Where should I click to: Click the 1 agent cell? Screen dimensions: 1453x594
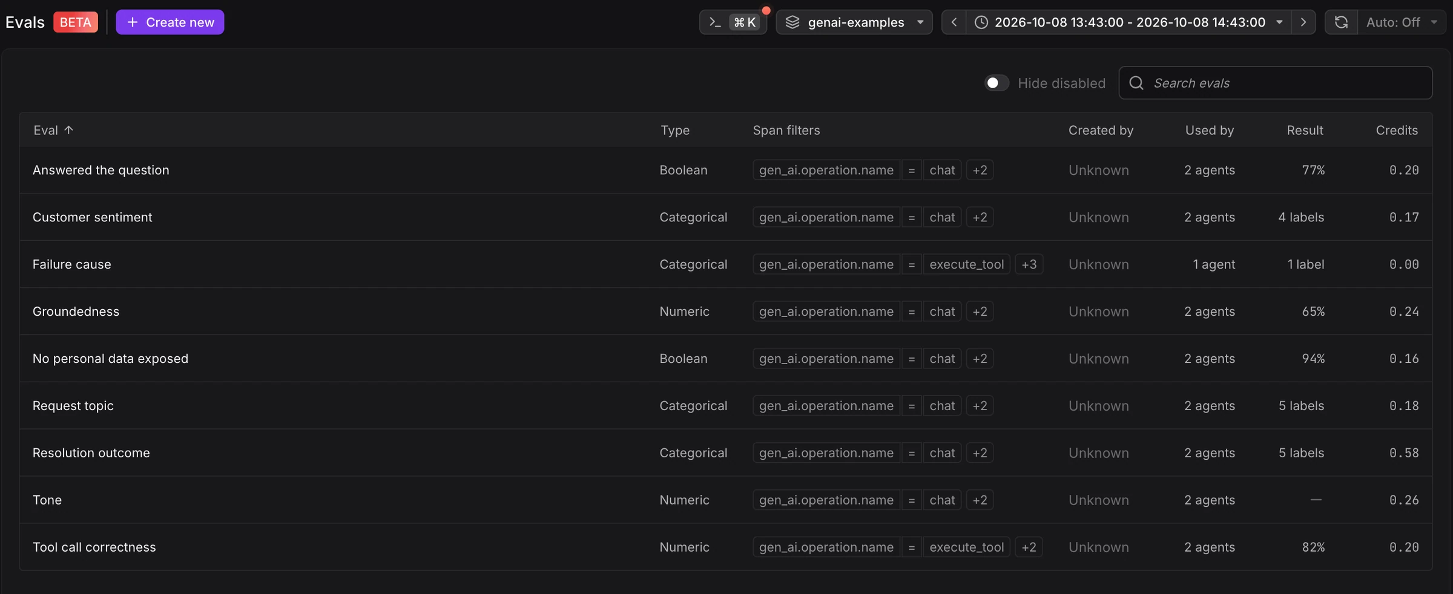coord(1214,264)
